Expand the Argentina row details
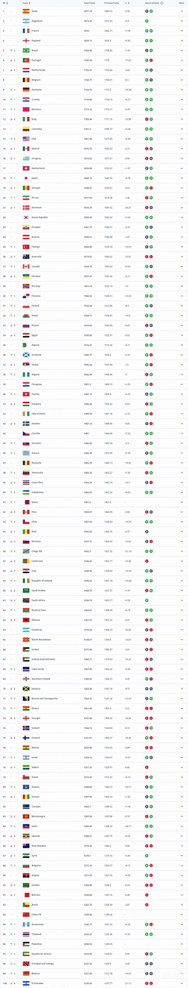This screenshot has height=988, width=188. click(x=182, y=21)
